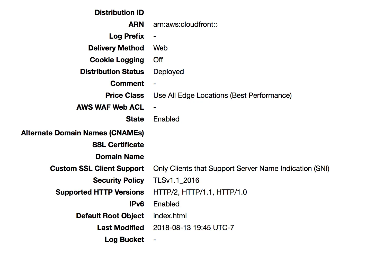This screenshot has height=261, width=375.
Task: Select the SSL Certificate label
Action: pos(118,145)
